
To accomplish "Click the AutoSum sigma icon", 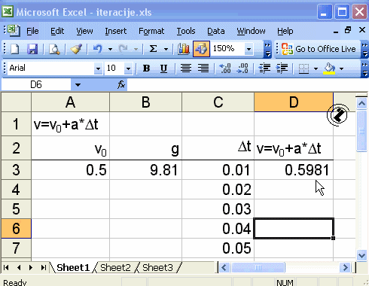I will [x=153, y=49].
